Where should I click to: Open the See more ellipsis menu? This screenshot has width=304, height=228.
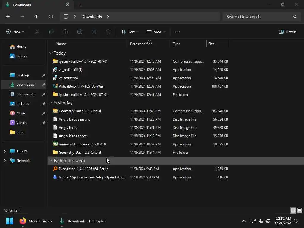pyautogui.click(x=178, y=32)
